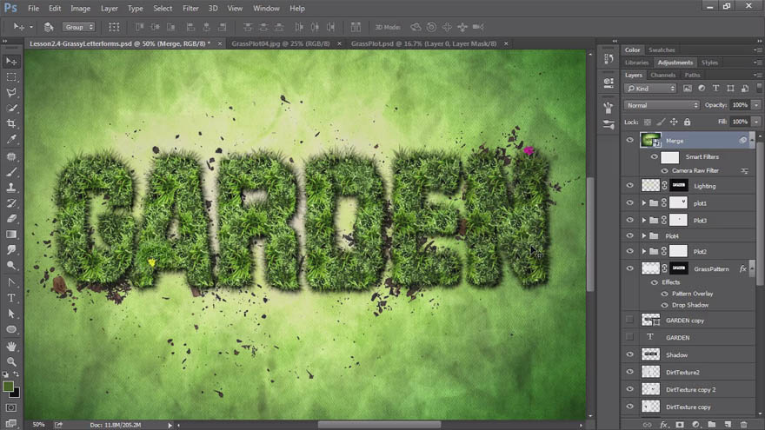Viewport: 765px width, 430px height.
Task: Switch to the Swatches tab
Action: coord(662,50)
